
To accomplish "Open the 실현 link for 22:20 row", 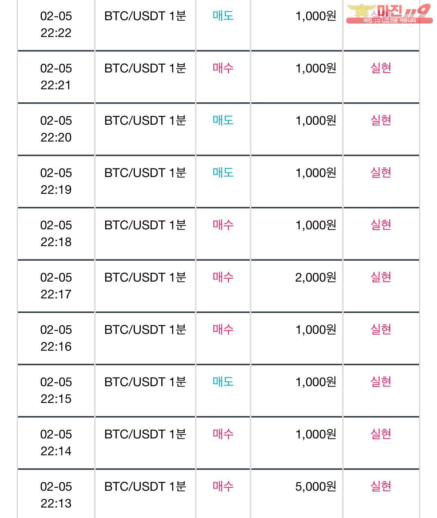I will (x=381, y=120).
